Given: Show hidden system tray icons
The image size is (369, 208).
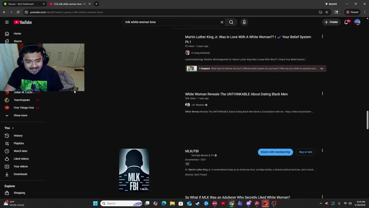Looking at the screenshot, I should tap(321, 203).
